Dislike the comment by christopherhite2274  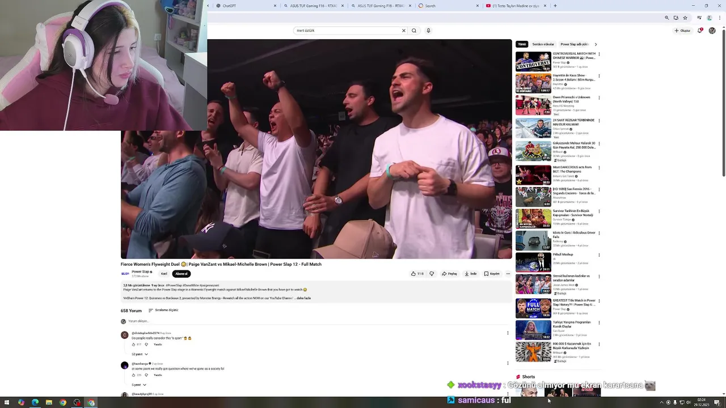[x=146, y=345]
